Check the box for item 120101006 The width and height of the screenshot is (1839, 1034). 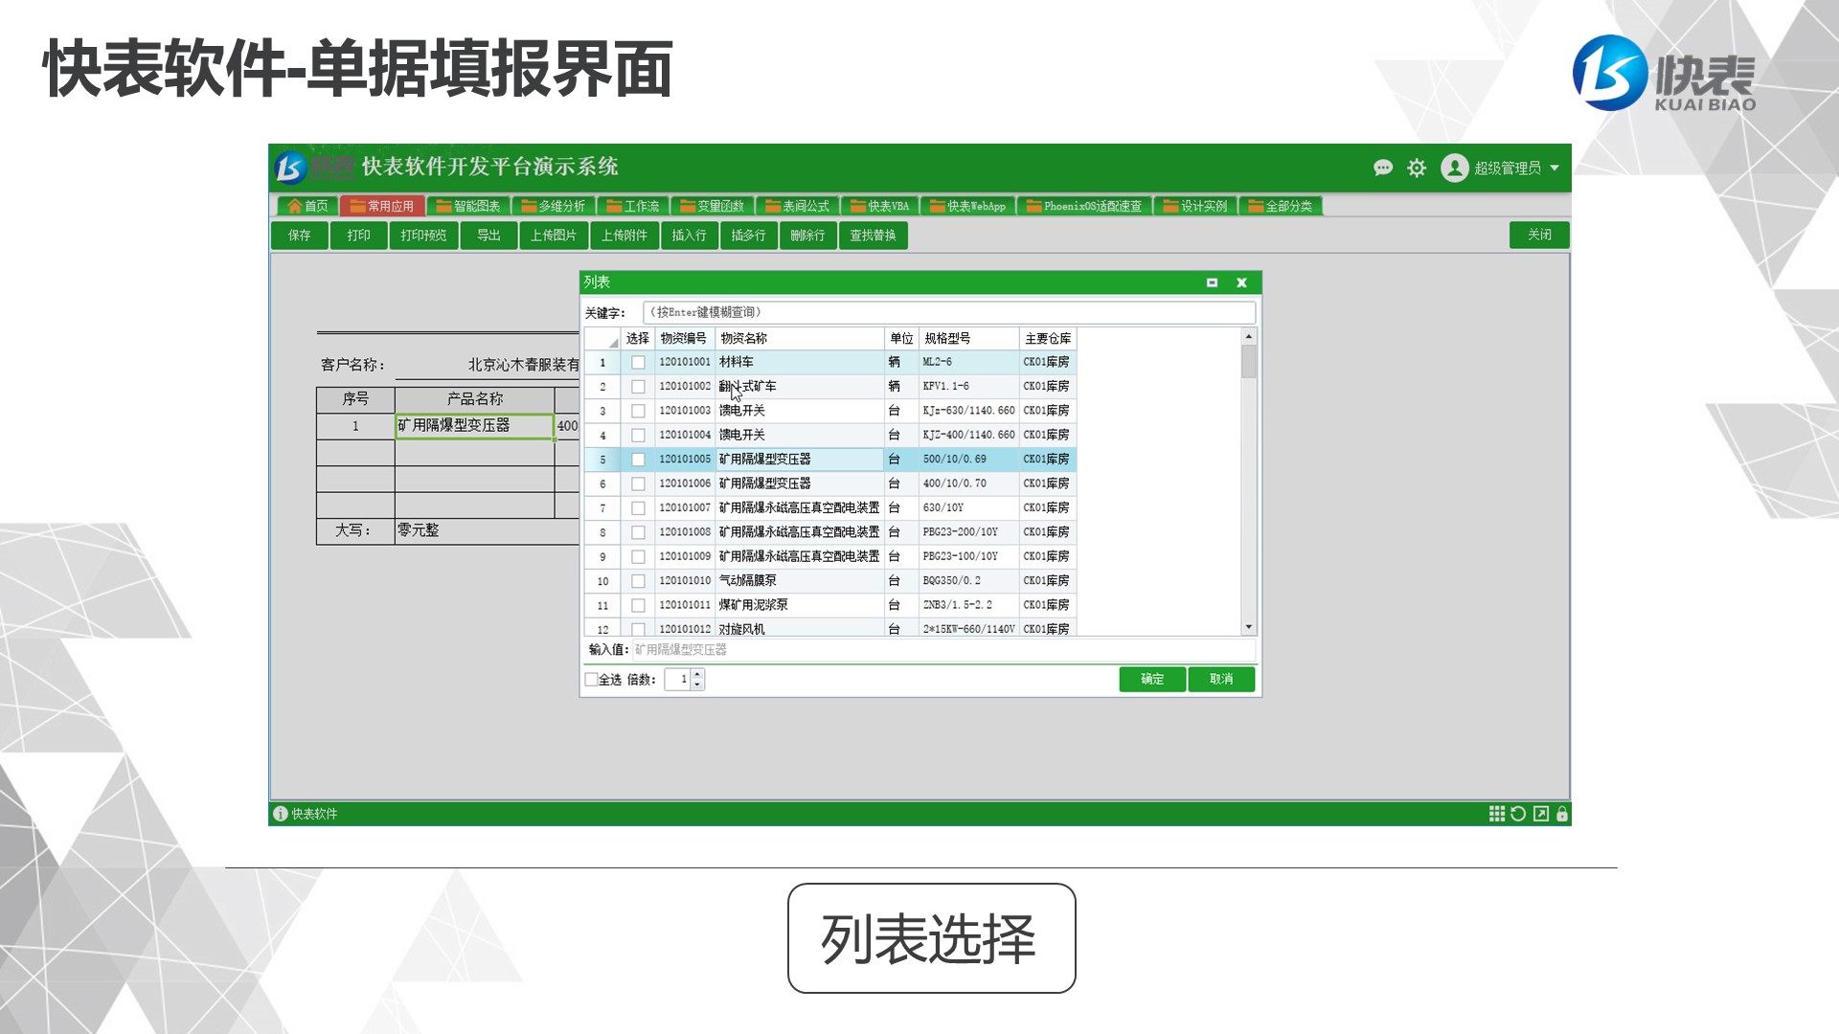coord(638,484)
